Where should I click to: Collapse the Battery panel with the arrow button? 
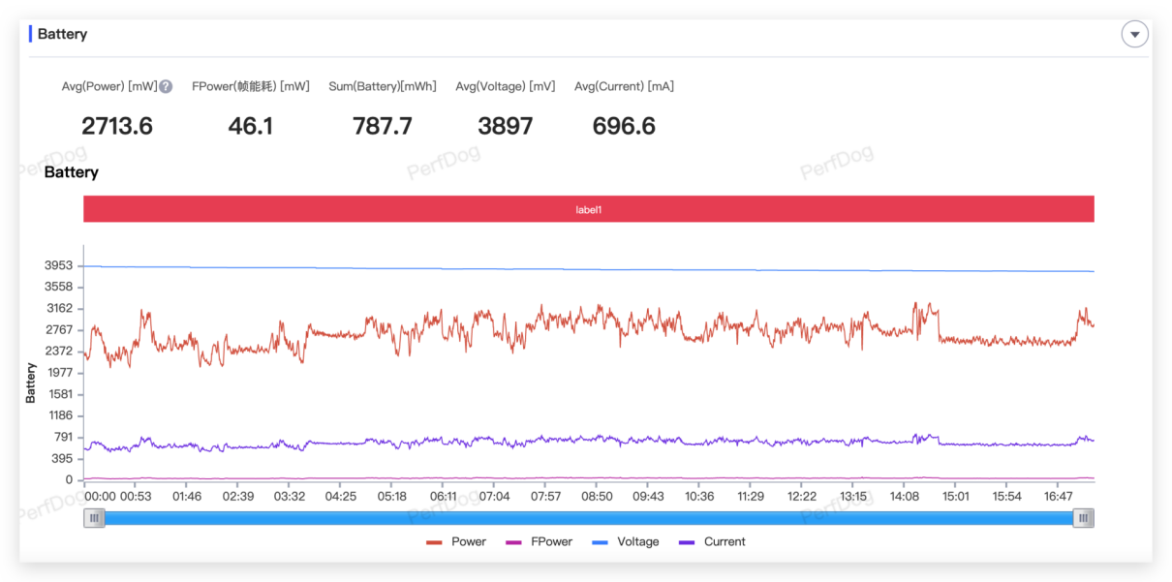point(1134,34)
